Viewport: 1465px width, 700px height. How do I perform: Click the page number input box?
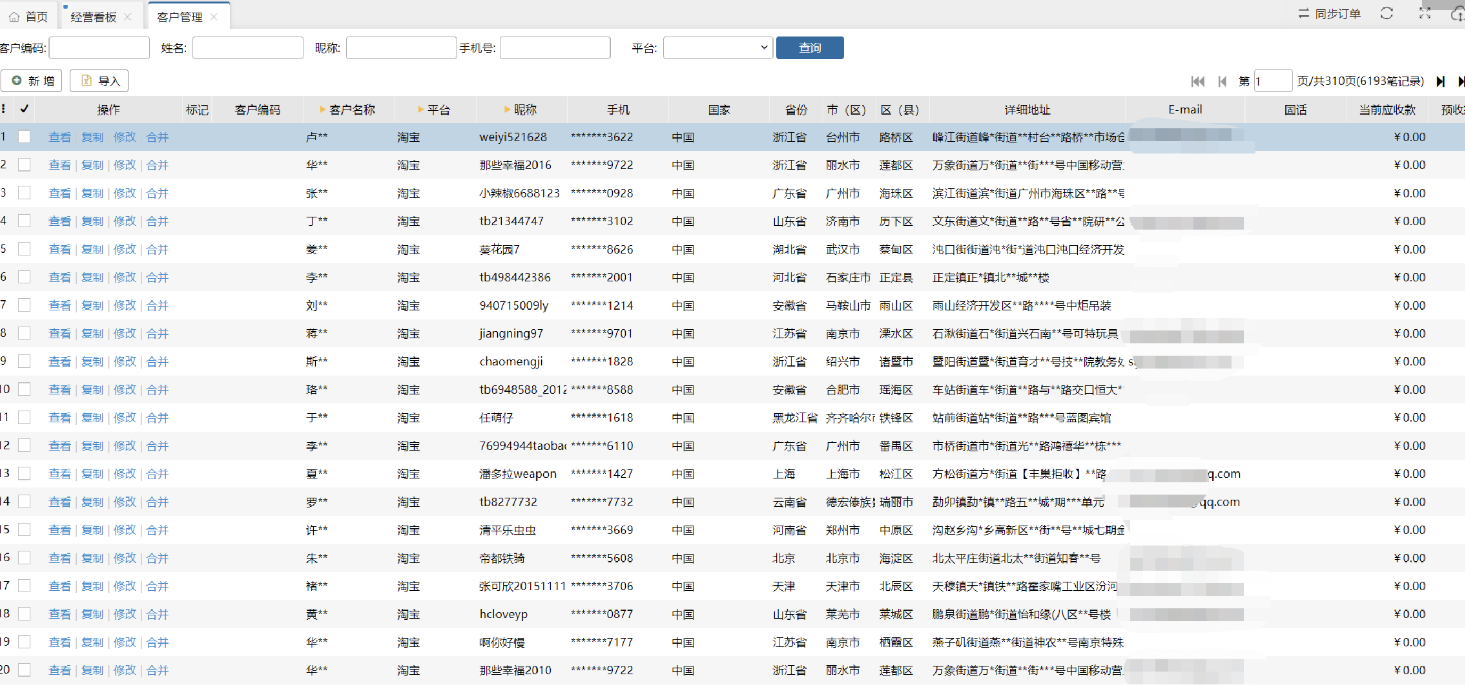coord(1273,82)
